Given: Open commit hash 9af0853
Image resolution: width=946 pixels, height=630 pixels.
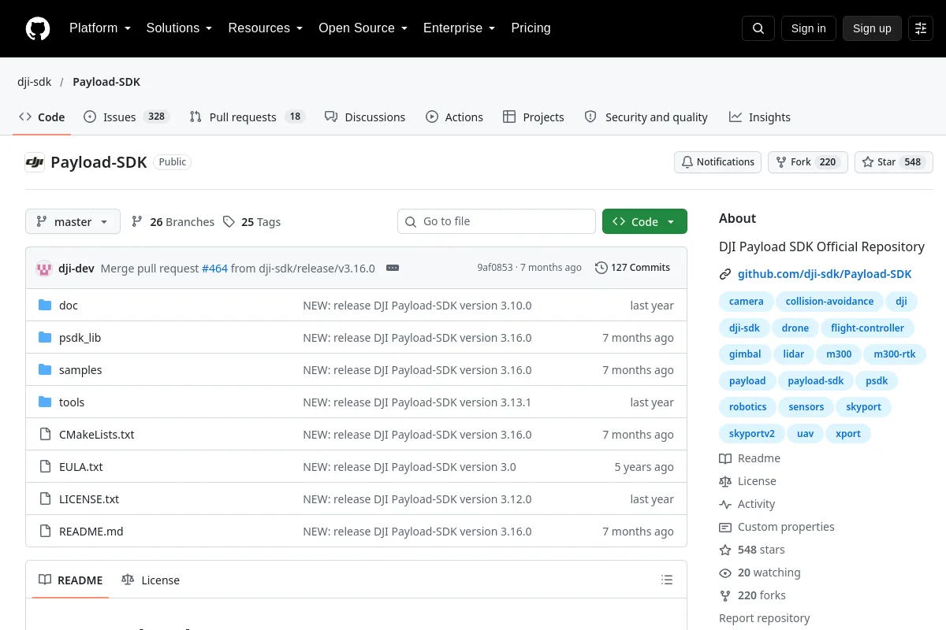Looking at the screenshot, I should (x=494, y=268).
